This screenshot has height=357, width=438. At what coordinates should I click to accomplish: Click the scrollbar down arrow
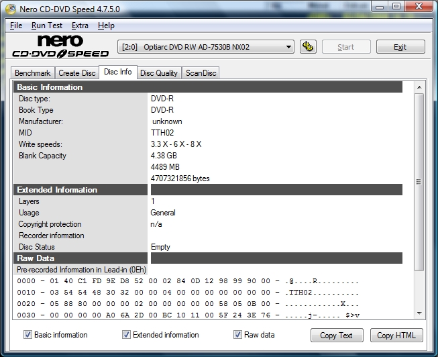click(x=419, y=313)
